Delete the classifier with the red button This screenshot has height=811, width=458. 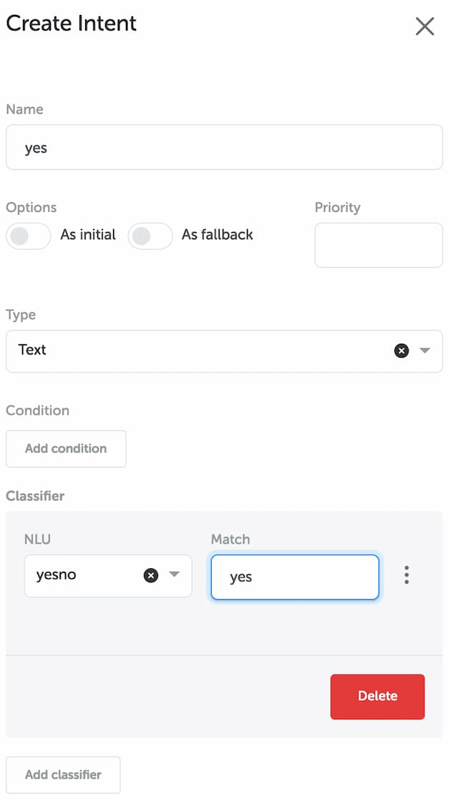(x=377, y=696)
